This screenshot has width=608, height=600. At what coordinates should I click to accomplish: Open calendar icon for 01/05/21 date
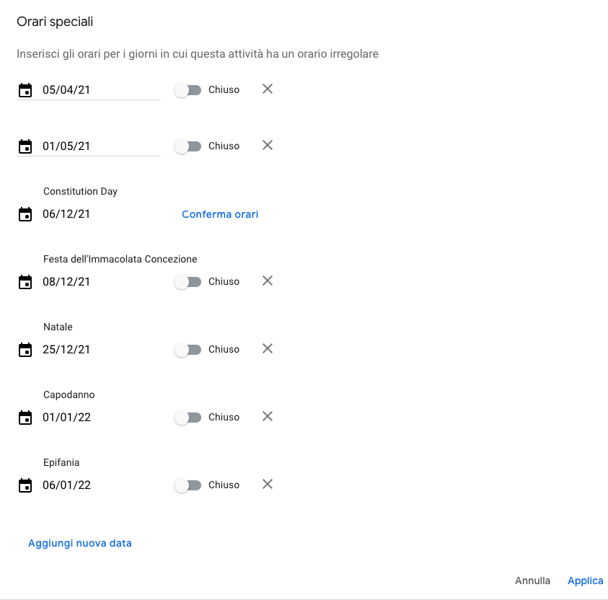click(25, 146)
